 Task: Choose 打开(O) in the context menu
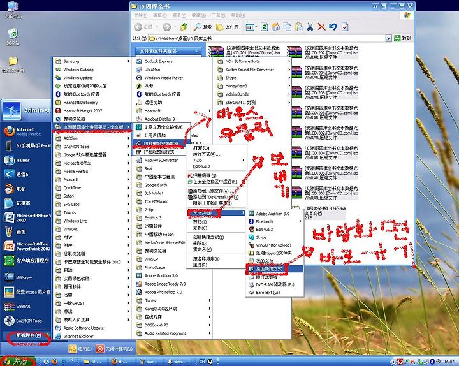point(201,148)
